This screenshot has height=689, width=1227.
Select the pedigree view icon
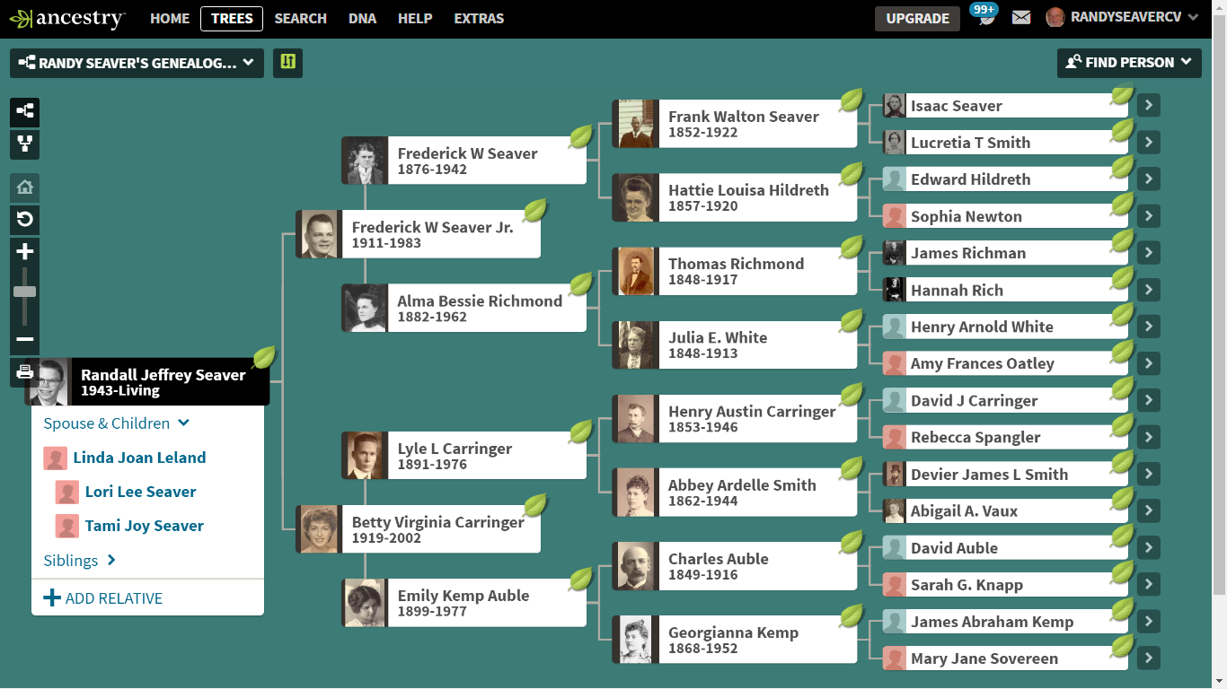click(x=24, y=112)
